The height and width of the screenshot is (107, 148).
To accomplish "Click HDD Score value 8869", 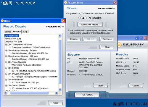I will click(135, 73).
